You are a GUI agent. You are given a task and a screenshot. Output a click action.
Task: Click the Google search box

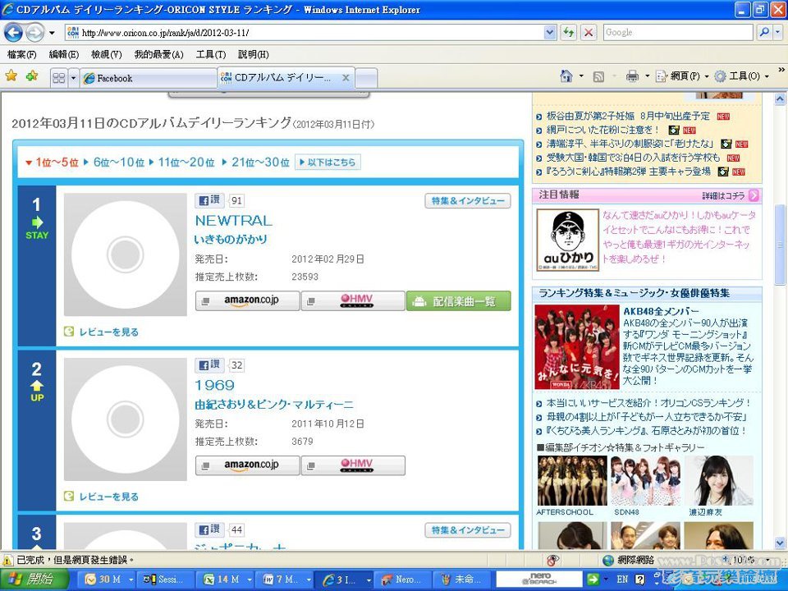click(x=678, y=33)
